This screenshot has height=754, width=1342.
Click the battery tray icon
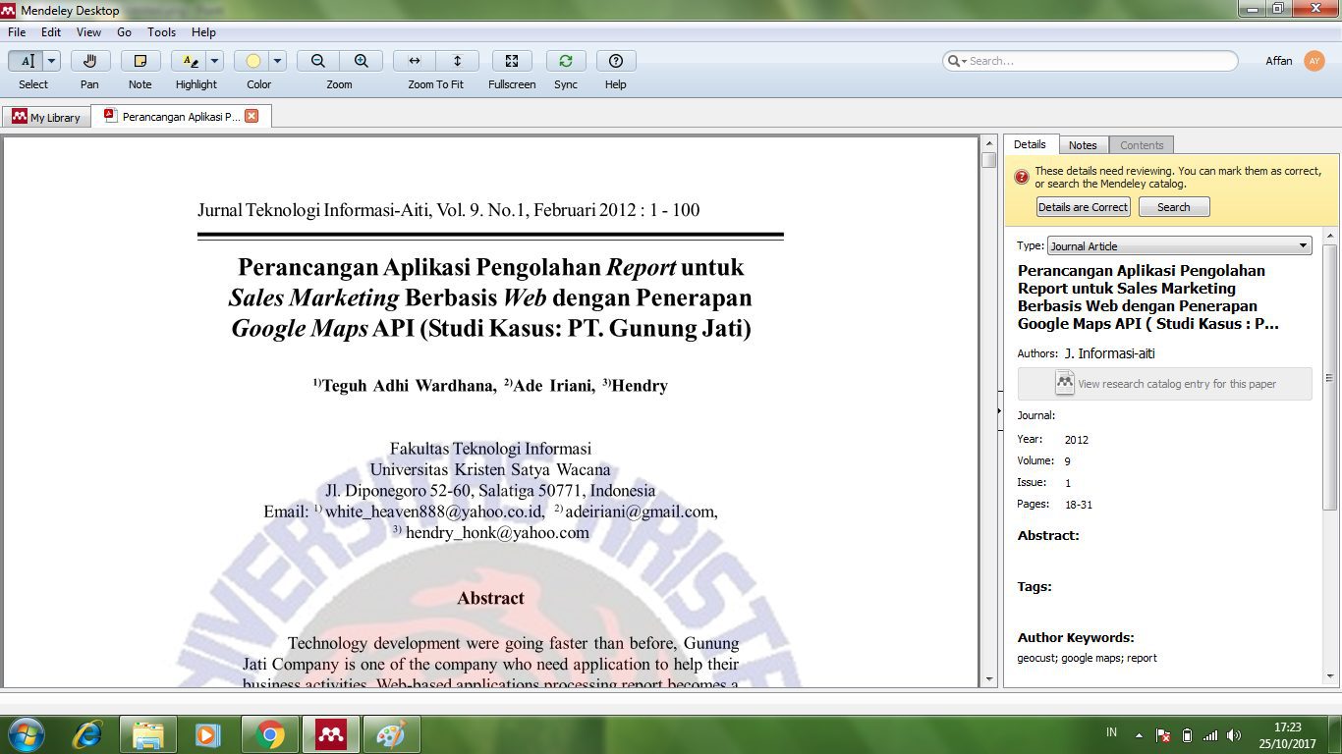(x=1187, y=734)
